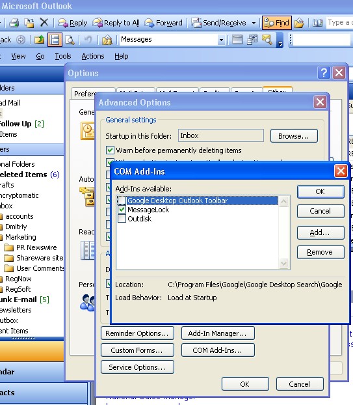This screenshot has height=405, width=353.
Task: Click the striped list icon right of Messages
Action: tap(237, 40)
